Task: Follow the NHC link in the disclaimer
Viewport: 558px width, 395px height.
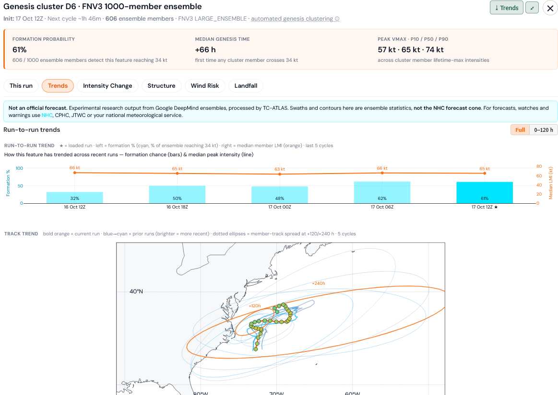Action: click(x=47, y=115)
